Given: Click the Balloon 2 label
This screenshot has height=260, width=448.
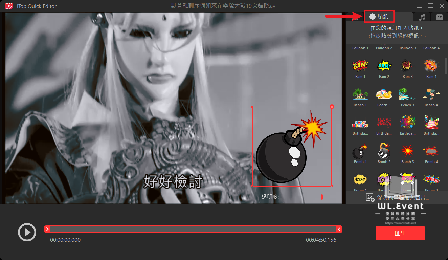Looking at the screenshot, I should click(x=384, y=48).
